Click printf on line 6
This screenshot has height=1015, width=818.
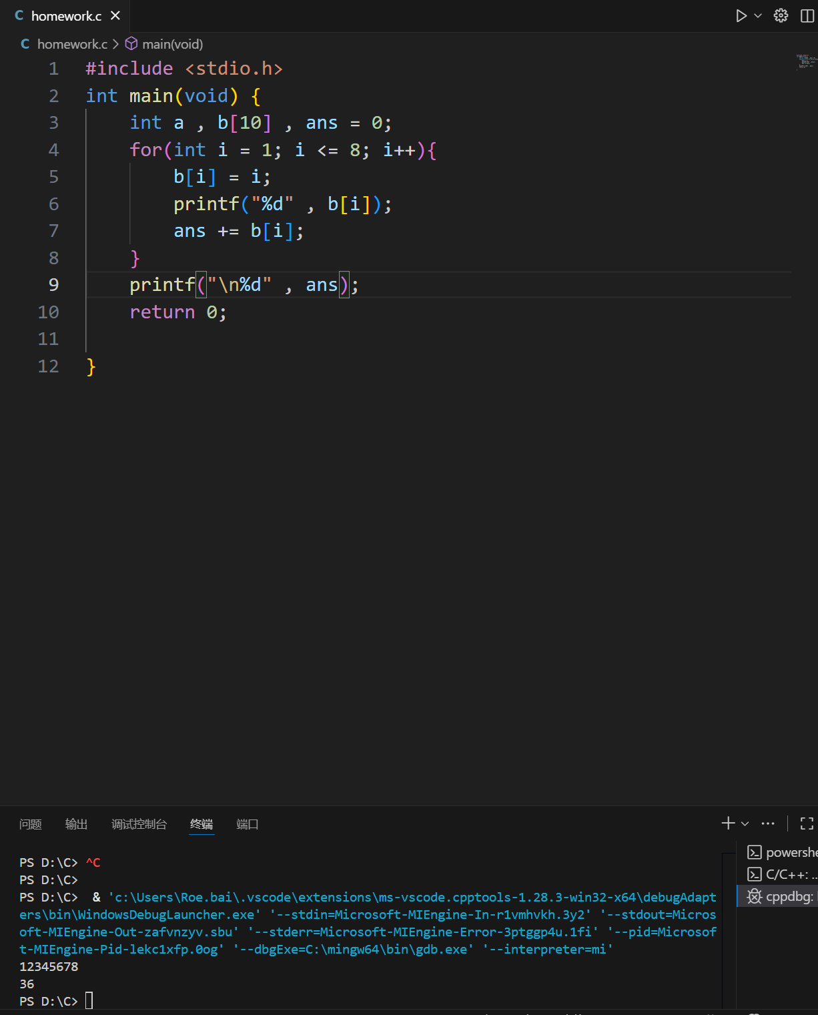pyautogui.click(x=206, y=204)
